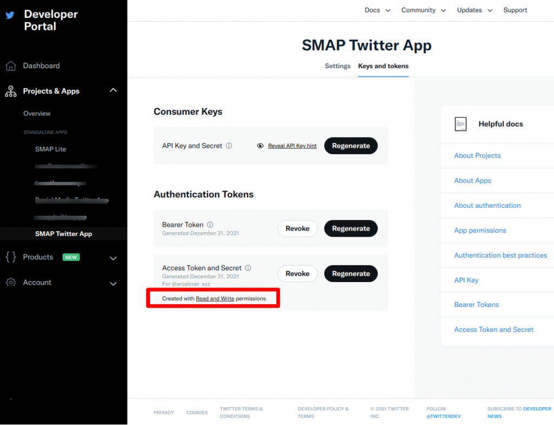
Task: Open info for Access Token and Secret
Action: pos(248,267)
